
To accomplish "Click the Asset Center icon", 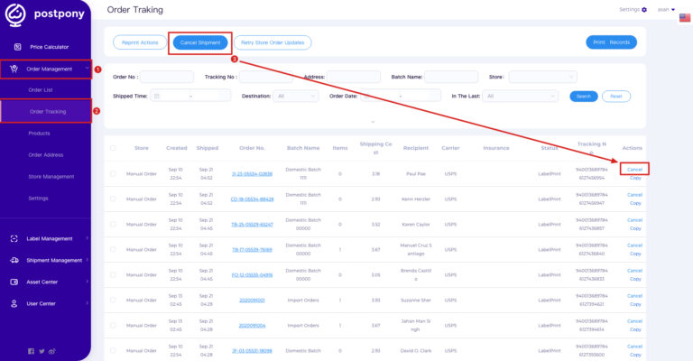I will pos(15,282).
